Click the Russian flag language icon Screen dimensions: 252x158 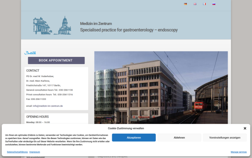214,4
